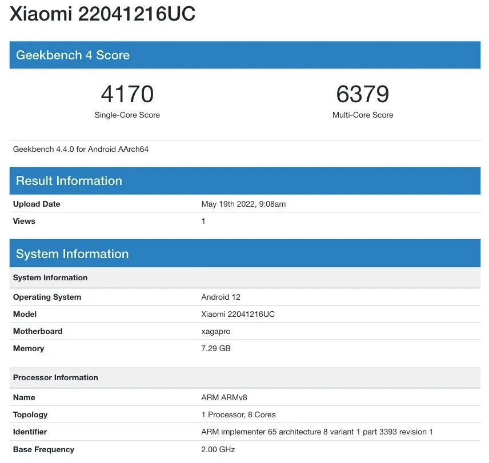
Task: Select the ARM ARMv8 processor name
Action: tap(223, 397)
